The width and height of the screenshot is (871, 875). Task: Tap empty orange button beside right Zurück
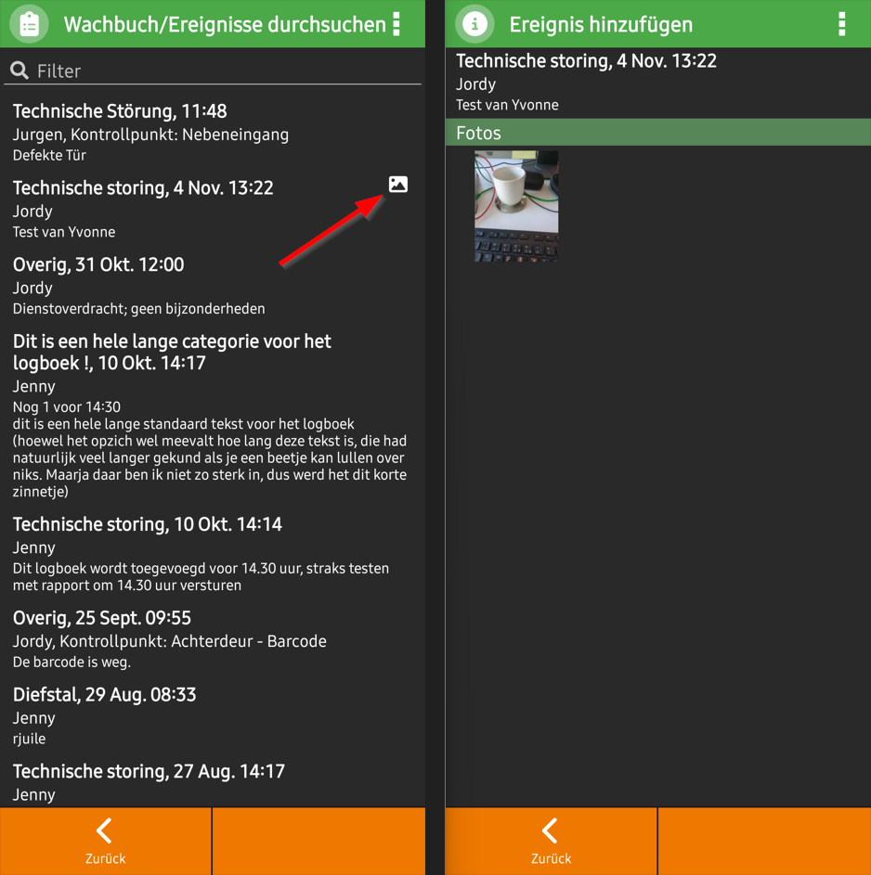coord(764,841)
